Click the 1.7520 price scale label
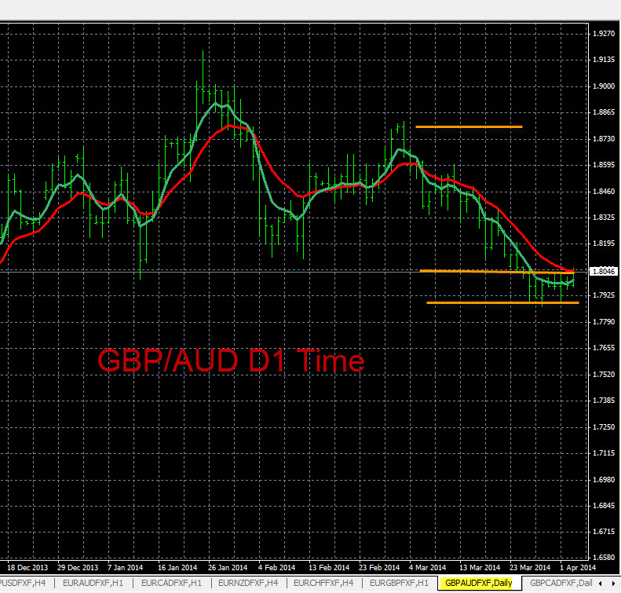The height and width of the screenshot is (593, 621). pos(604,375)
